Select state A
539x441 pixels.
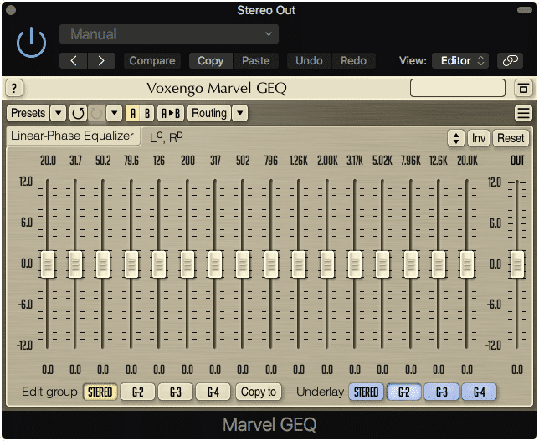pyautogui.click(x=133, y=113)
